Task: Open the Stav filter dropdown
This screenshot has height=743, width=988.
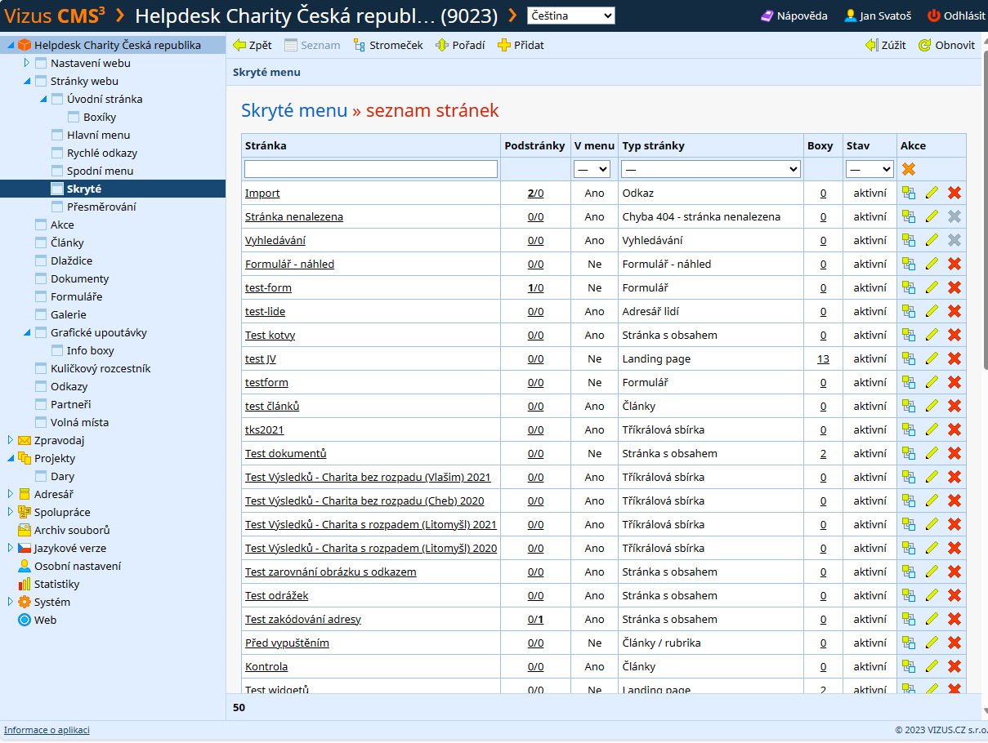Action: (x=870, y=169)
